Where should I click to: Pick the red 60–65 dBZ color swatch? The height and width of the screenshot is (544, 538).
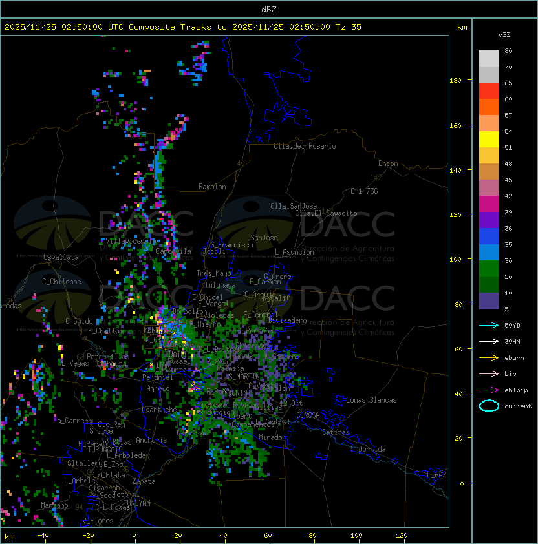click(x=489, y=91)
